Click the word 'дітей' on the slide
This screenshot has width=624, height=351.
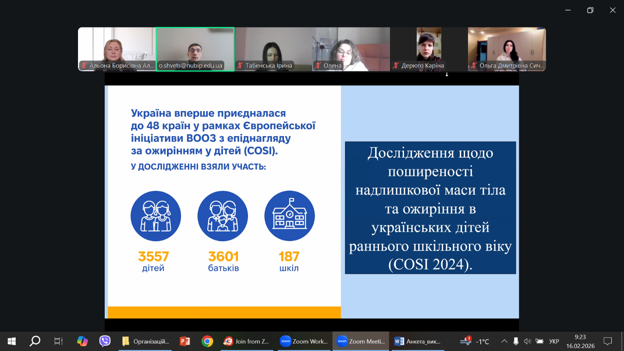click(153, 268)
